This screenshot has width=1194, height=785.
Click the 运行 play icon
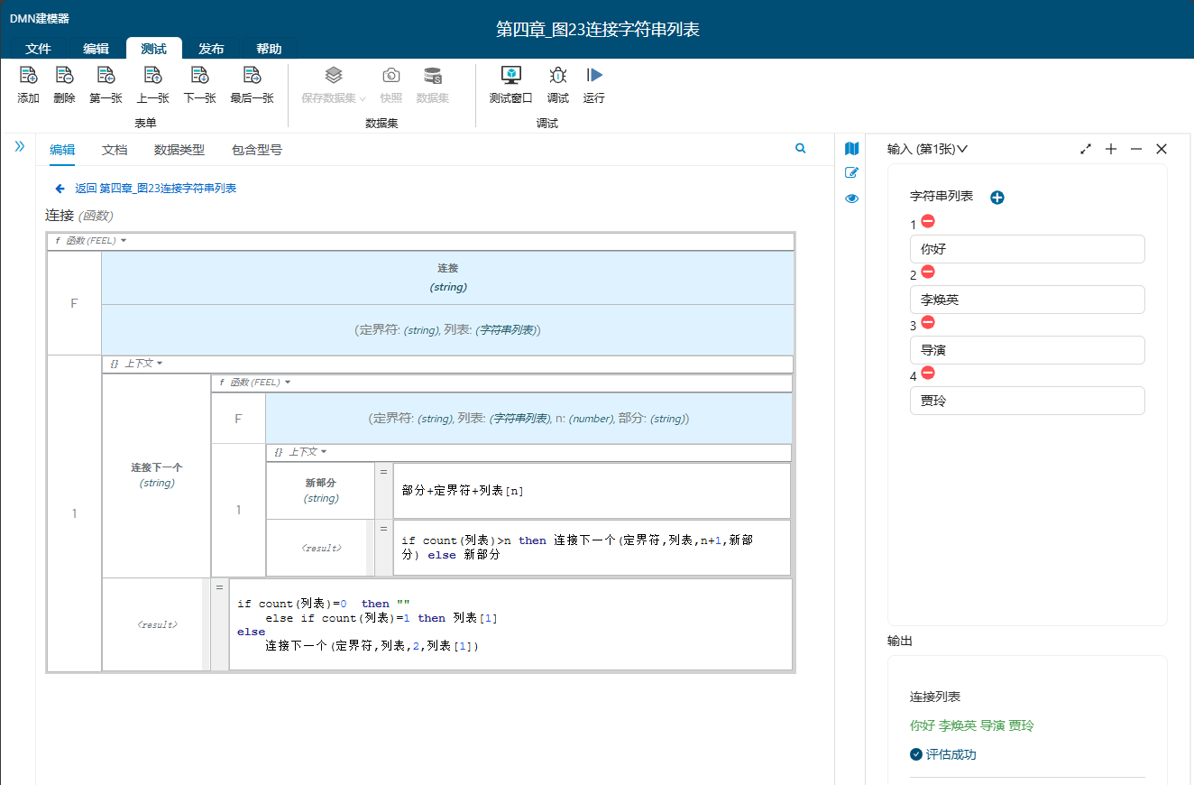(594, 75)
